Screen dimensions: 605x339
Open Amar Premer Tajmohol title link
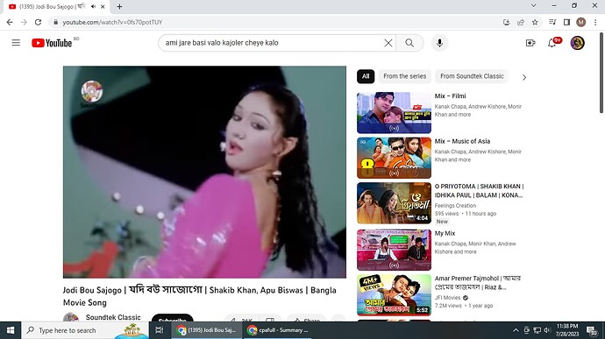(478, 283)
